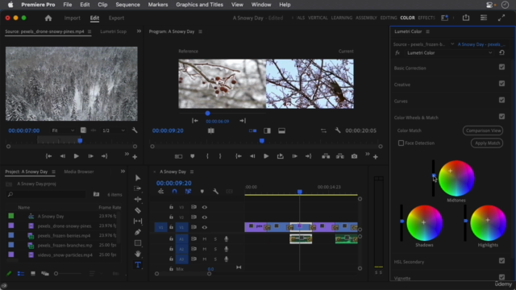516x290 pixels.
Task: Click Add Marker in Program monitor
Action: coord(193,156)
